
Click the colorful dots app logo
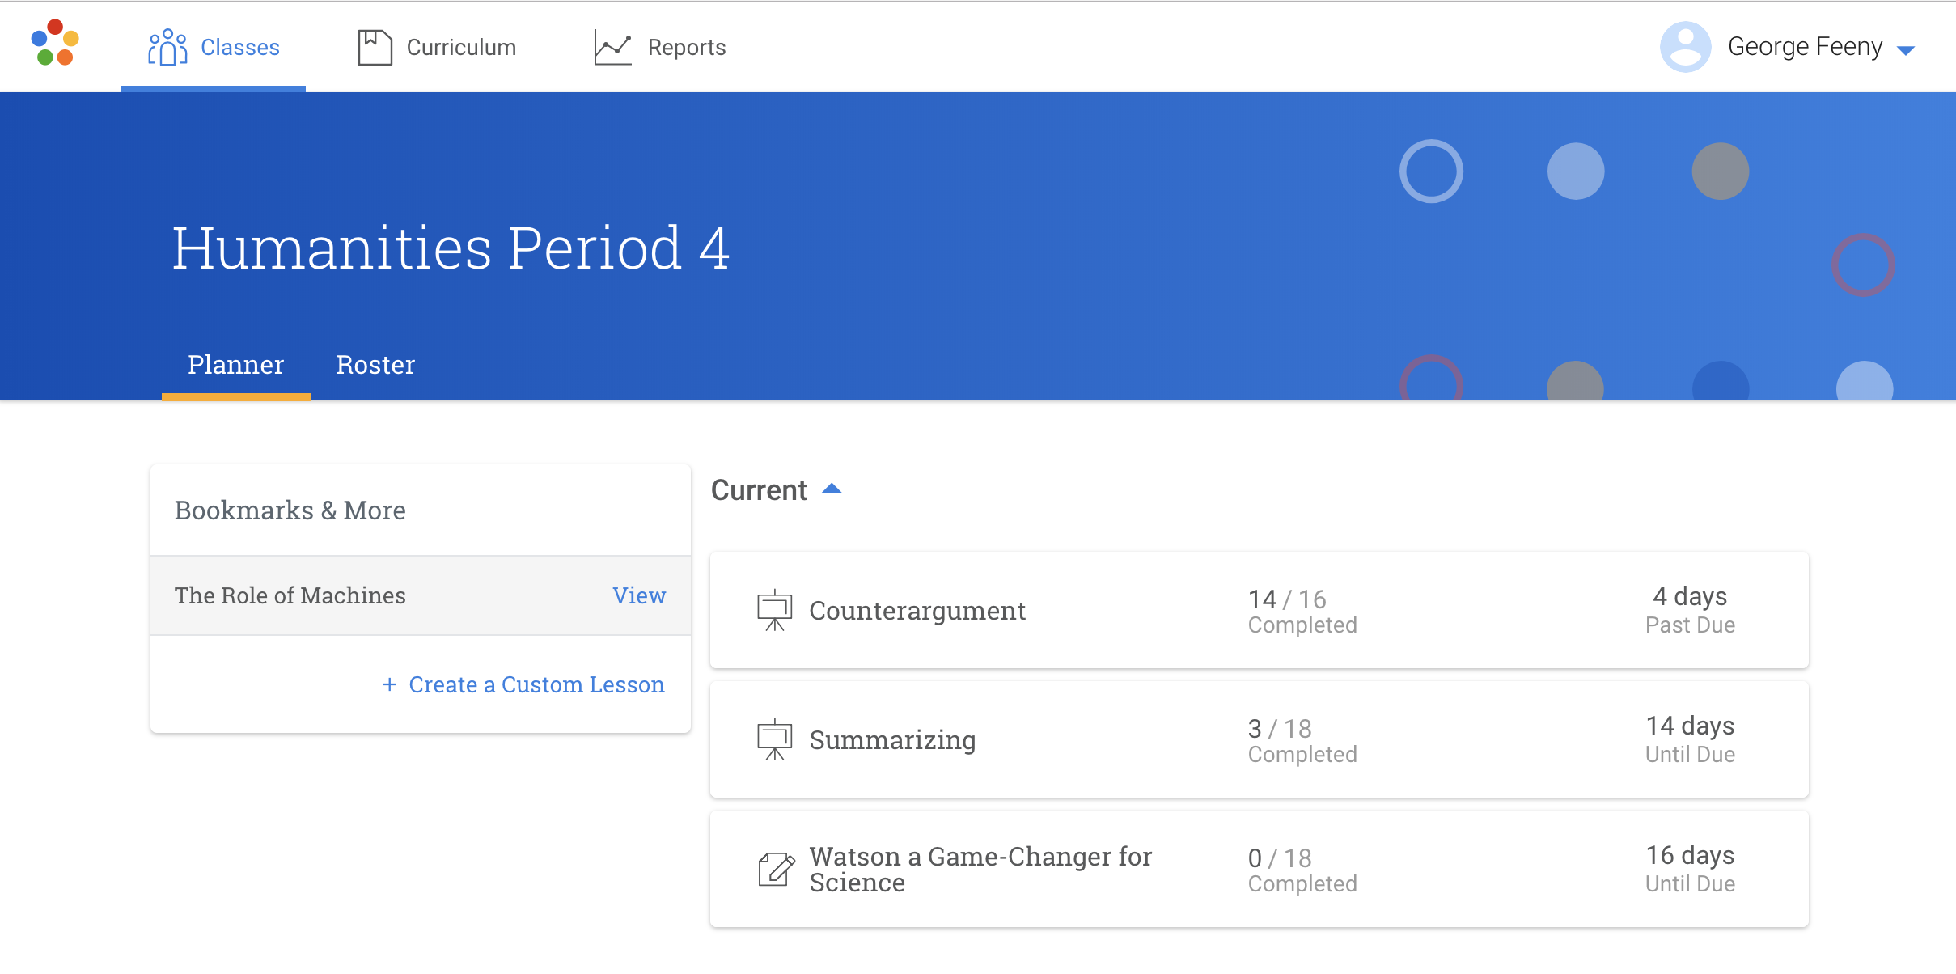(54, 43)
